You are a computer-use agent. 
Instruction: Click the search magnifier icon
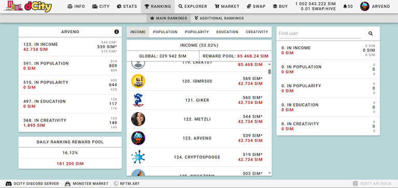click(x=371, y=33)
